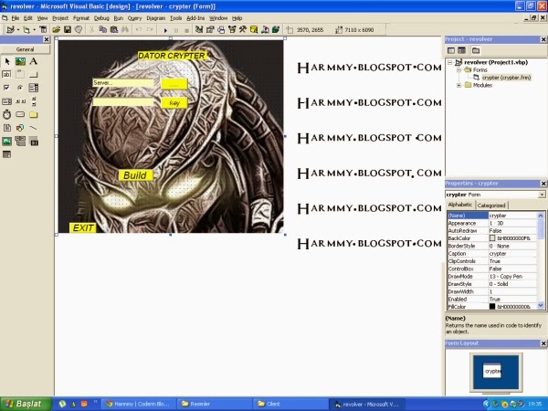This screenshot has height=411, width=548.
Task: Select the OLE control tool
Action: 34,142
